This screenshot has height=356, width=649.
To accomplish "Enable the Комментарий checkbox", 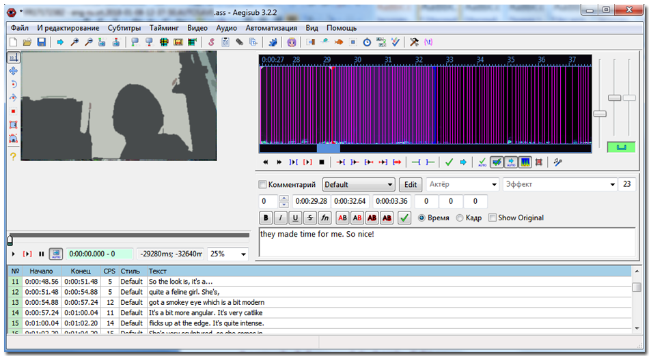I will tap(262, 185).
